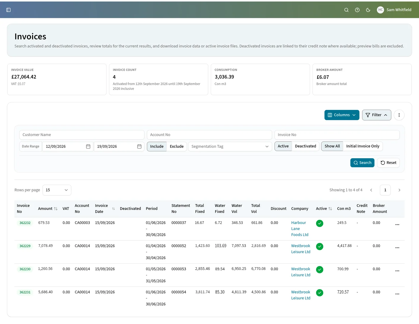
Task: Open Westbrook Leisure Ltd link for invoice 362230
Action: [301, 272]
